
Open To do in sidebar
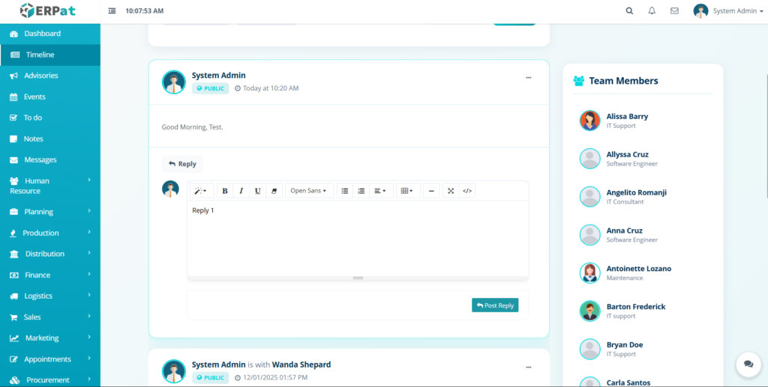click(50, 118)
